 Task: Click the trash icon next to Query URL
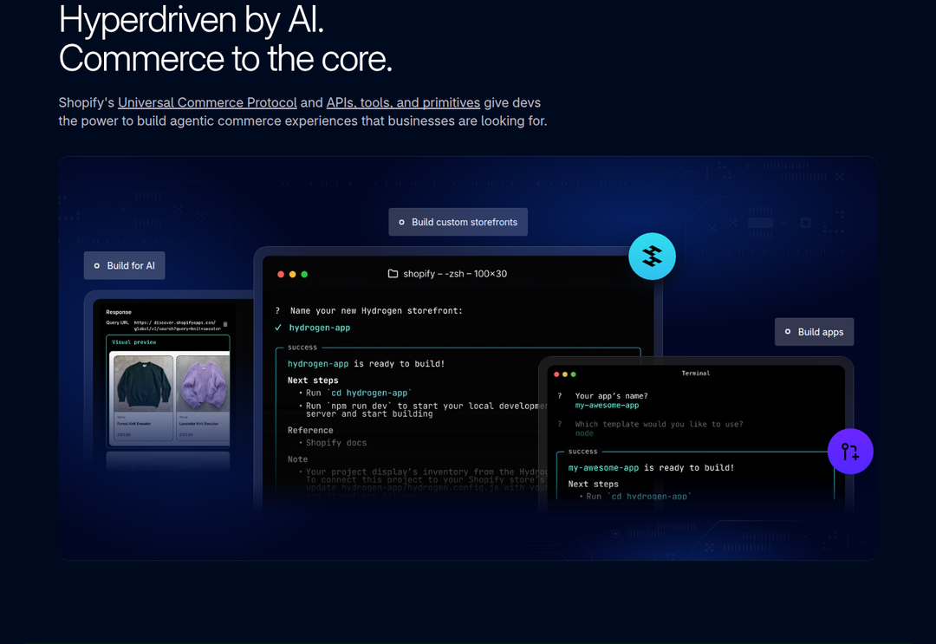225,325
